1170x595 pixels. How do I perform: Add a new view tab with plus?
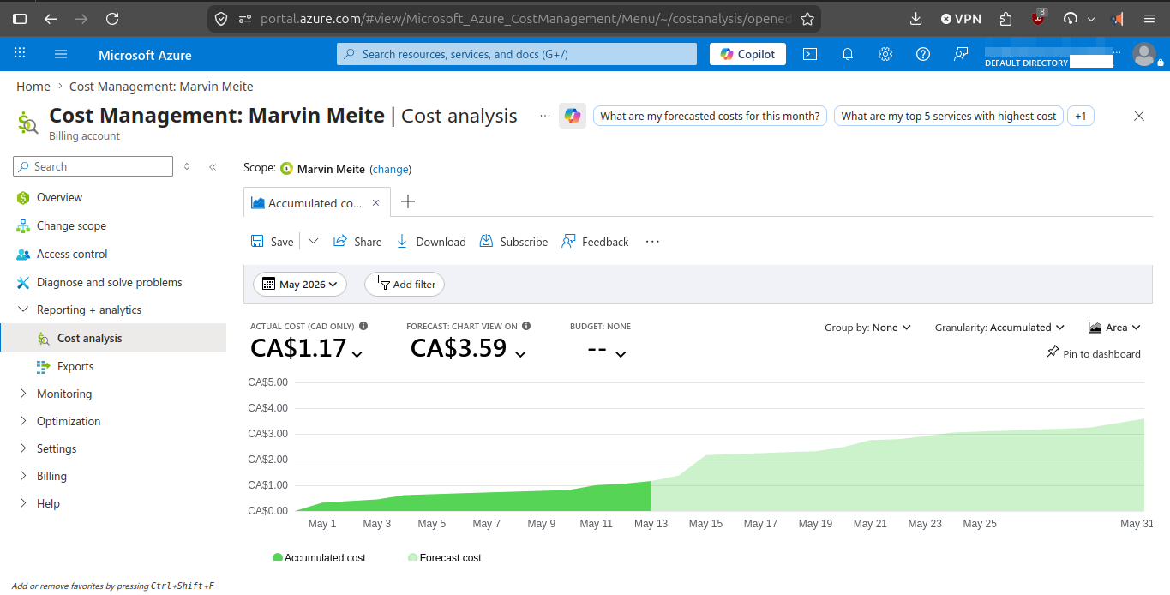click(408, 201)
